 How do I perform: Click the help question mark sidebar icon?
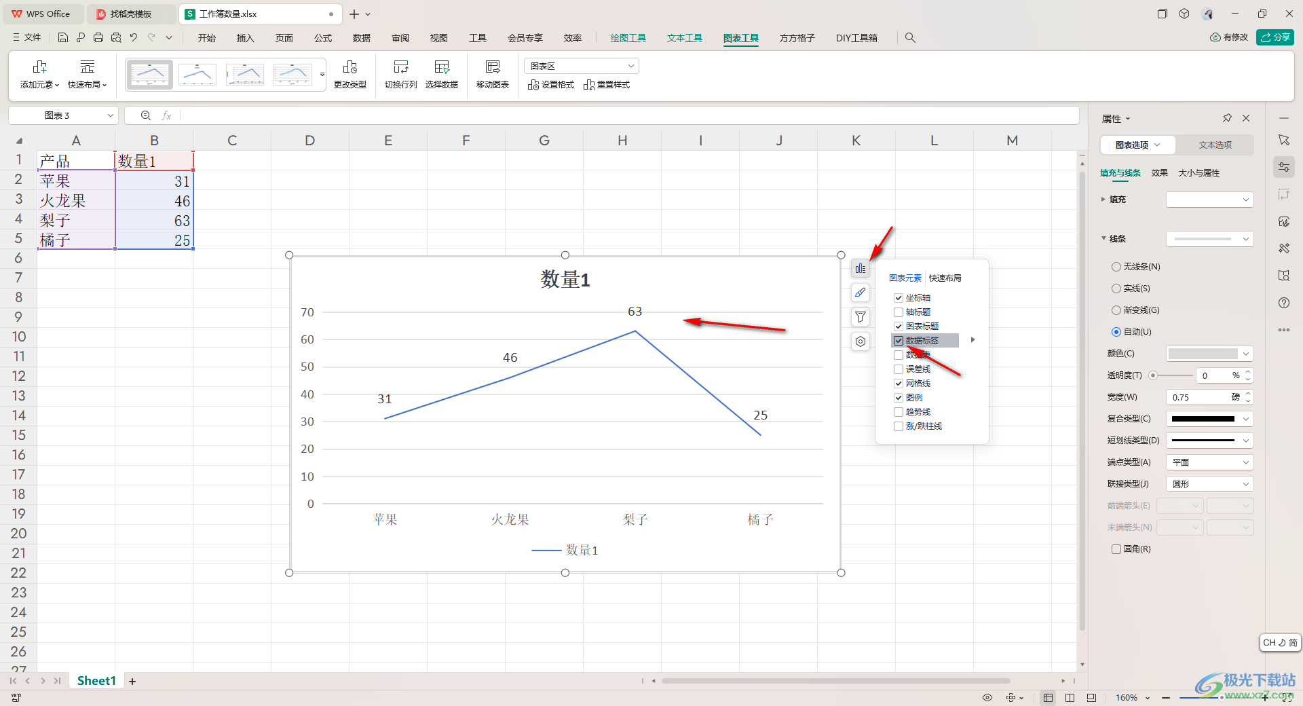[1284, 303]
